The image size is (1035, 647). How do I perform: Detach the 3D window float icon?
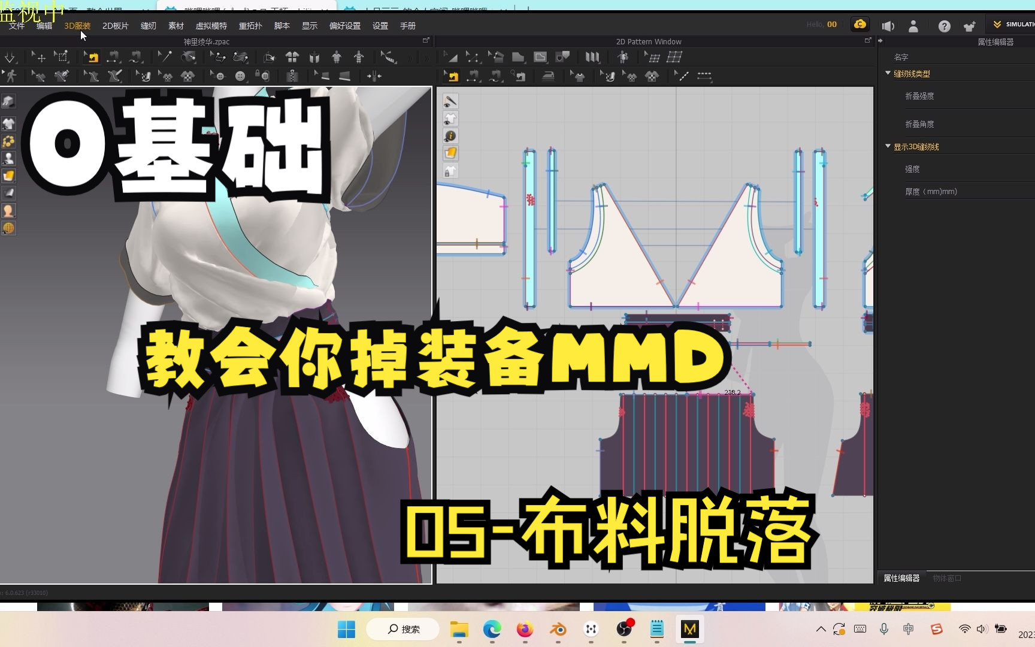[426, 41]
